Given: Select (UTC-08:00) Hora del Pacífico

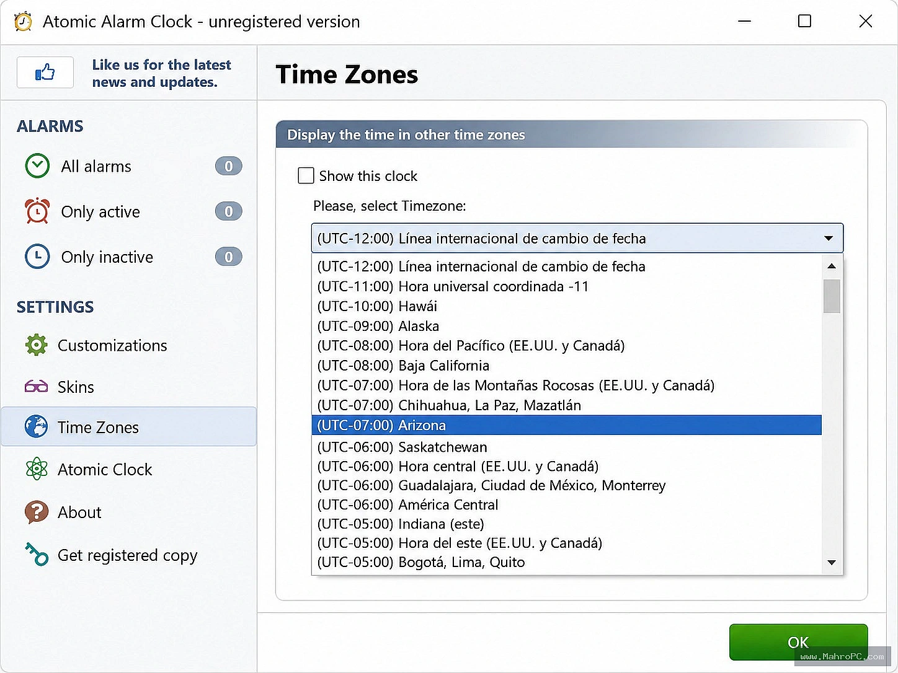Looking at the screenshot, I should pyautogui.click(x=566, y=346).
